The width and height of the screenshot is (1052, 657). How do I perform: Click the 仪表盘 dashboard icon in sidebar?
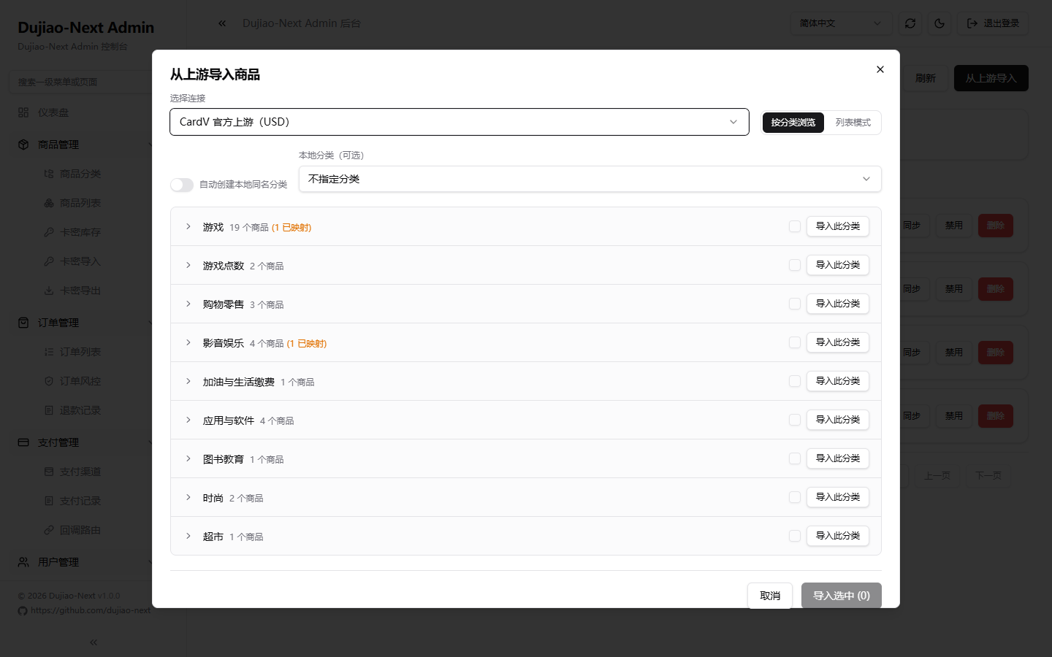point(23,112)
